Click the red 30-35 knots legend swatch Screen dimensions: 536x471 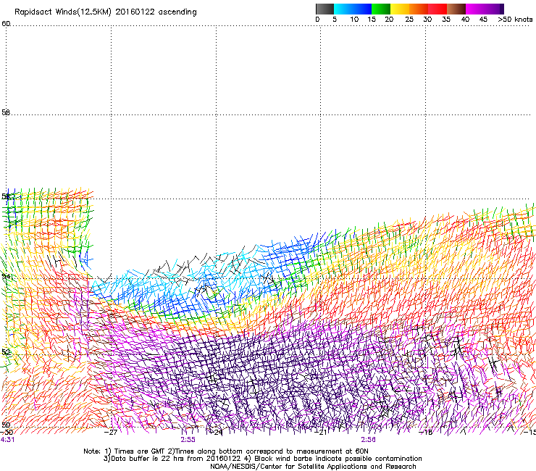[437, 9]
